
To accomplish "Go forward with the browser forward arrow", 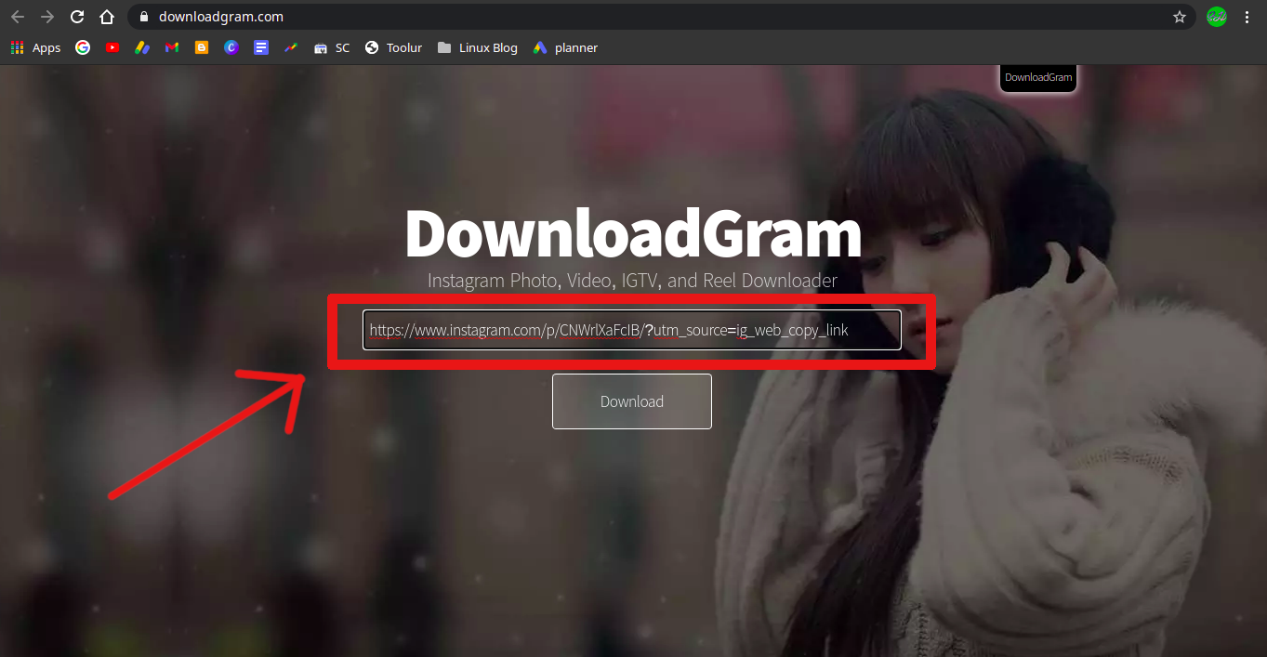I will click(47, 17).
